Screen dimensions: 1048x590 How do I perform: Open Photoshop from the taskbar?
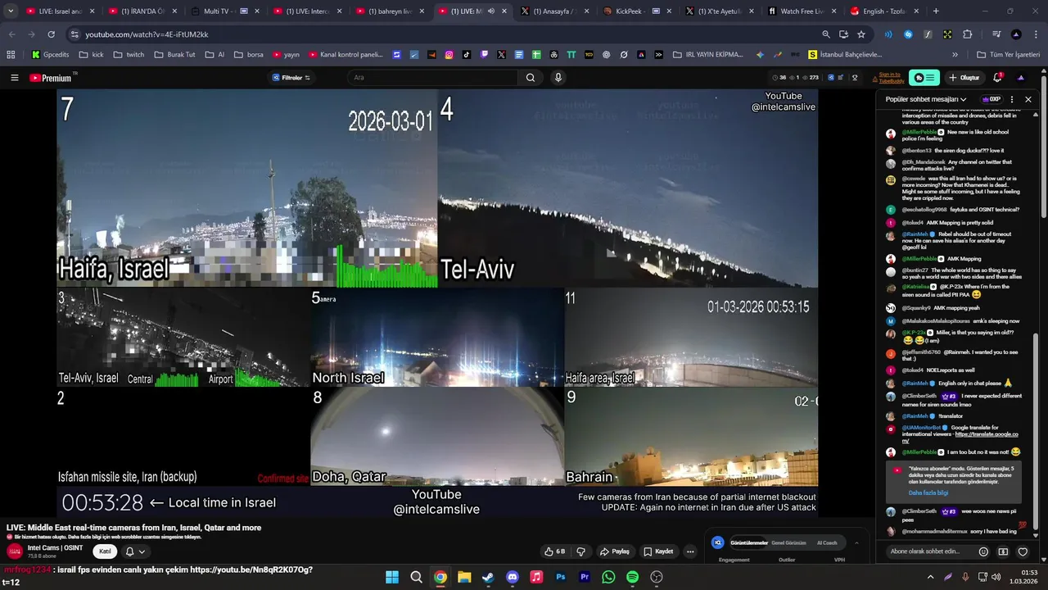tap(561, 577)
